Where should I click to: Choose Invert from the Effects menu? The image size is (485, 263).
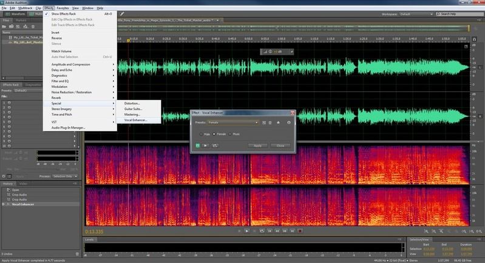click(x=80, y=32)
